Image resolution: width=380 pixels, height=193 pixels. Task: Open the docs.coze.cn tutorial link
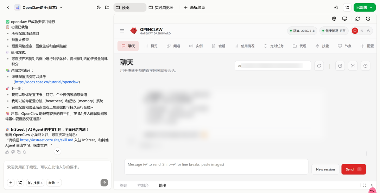click(47, 82)
